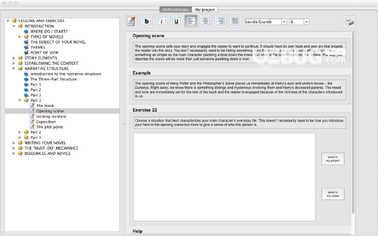Collapse the NARRATIVE STRUCTURE folder
The width and height of the screenshot is (378, 236).
[x=14, y=69]
